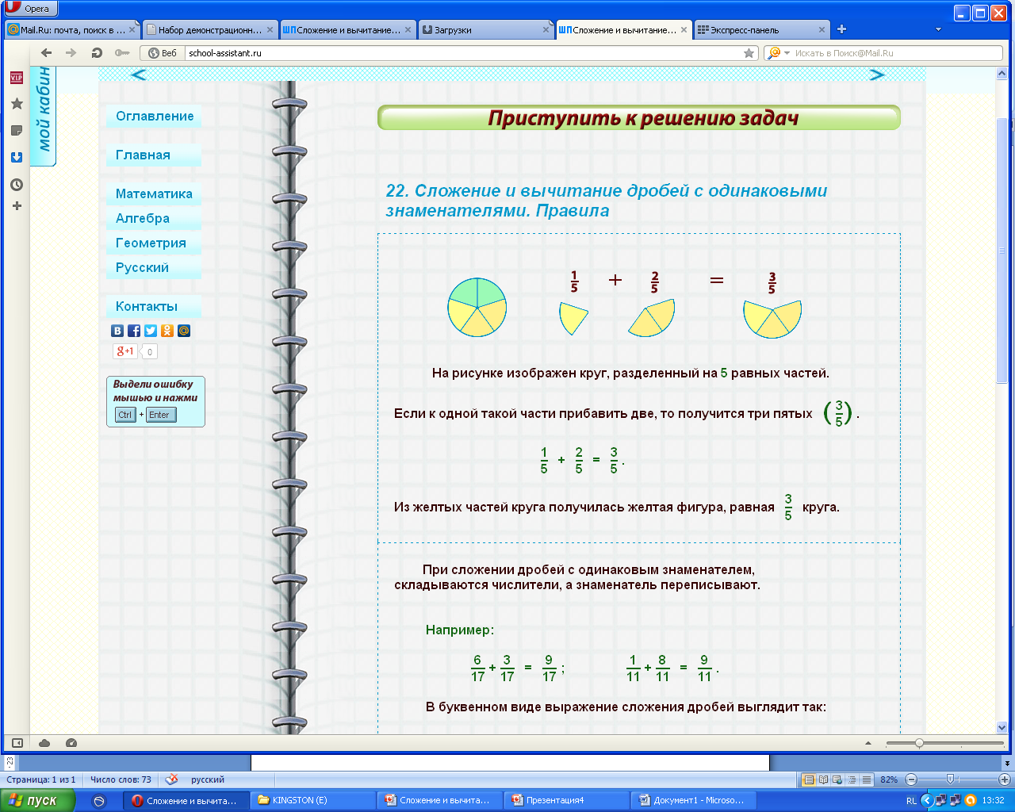
Task: Share on Facebook icon
Action: coord(134,331)
